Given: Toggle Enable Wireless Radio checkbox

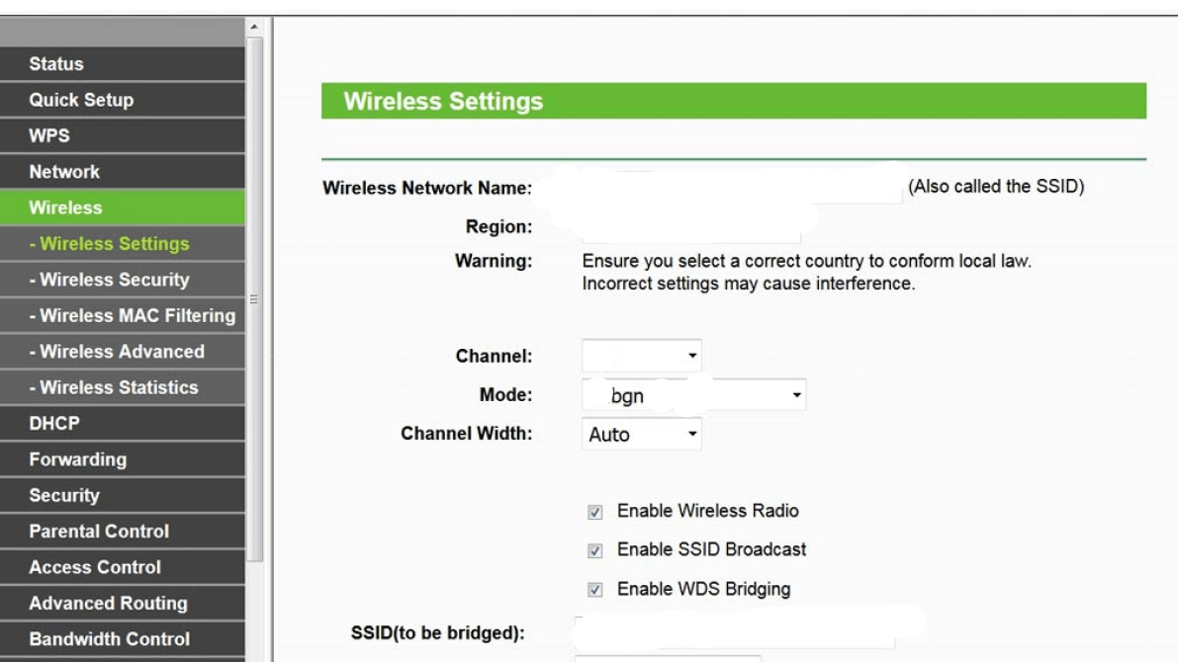Looking at the screenshot, I should coord(595,512).
